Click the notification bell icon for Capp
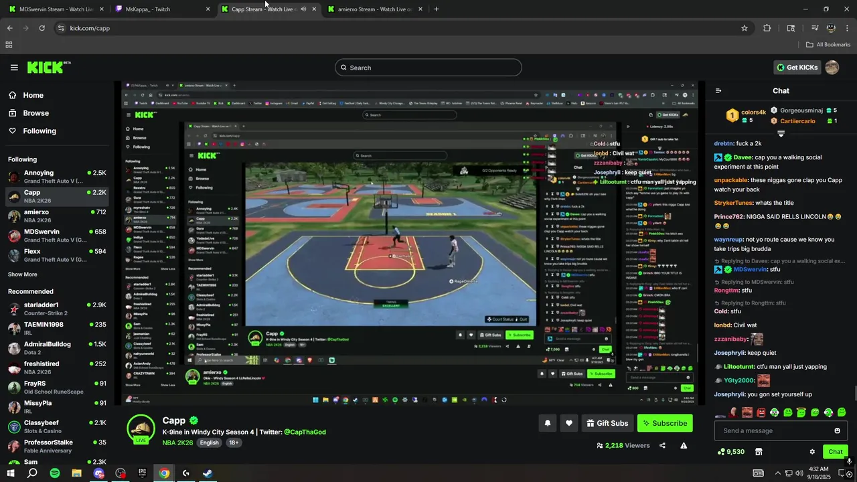The width and height of the screenshot is (857, 482). (548, 423)
